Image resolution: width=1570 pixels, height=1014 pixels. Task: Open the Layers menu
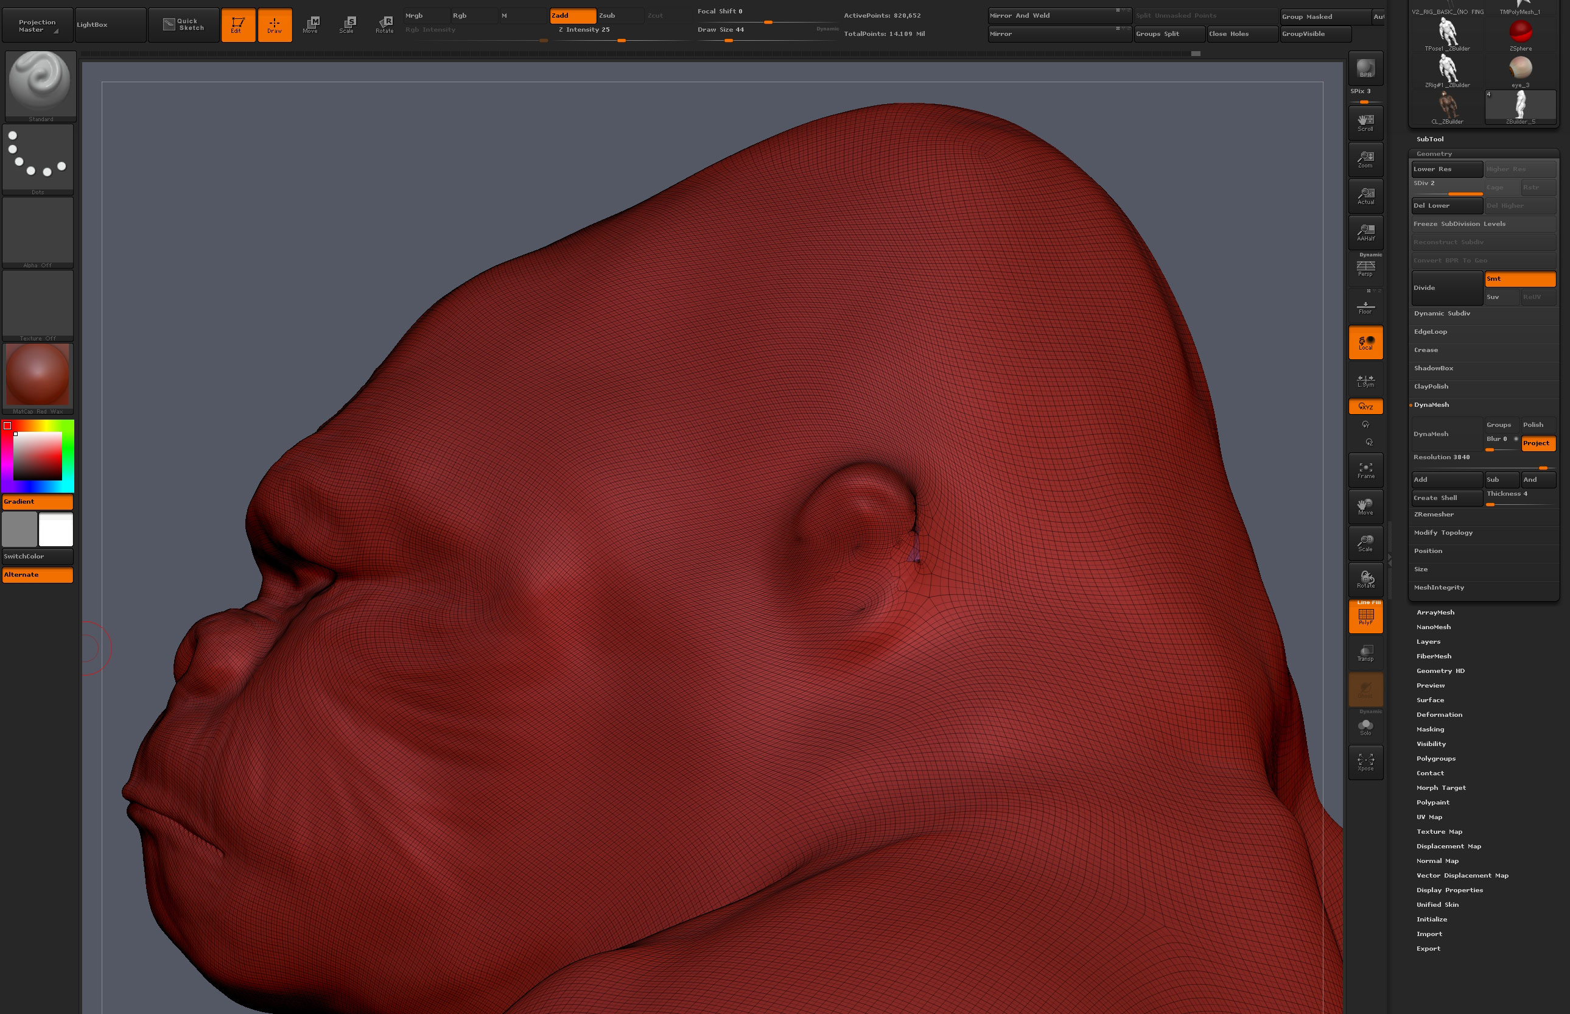[1428, 642]
